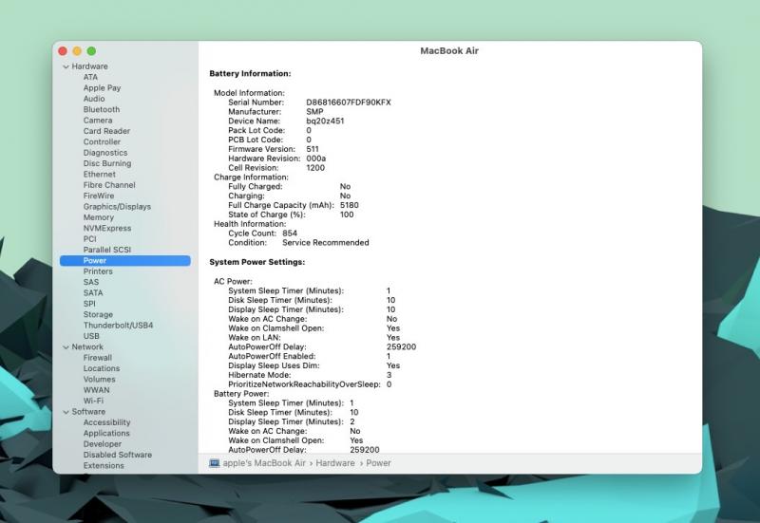Viewport: 760px width, 523px height.
Task: Select Ethernet in the sidebar
Action: [x=100, y=174]
